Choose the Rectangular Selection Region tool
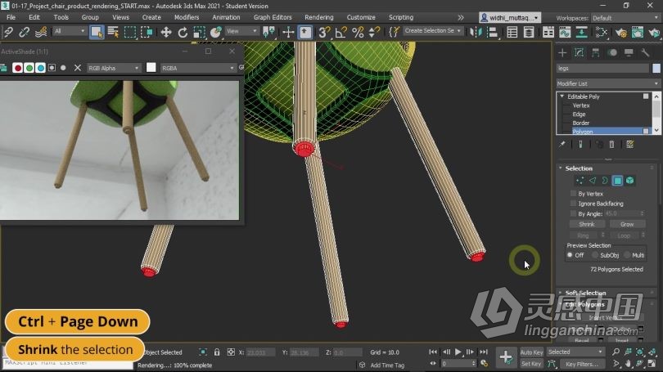Image resolution: width=663 pixels, height=372 pixels. tap(130, 32)
